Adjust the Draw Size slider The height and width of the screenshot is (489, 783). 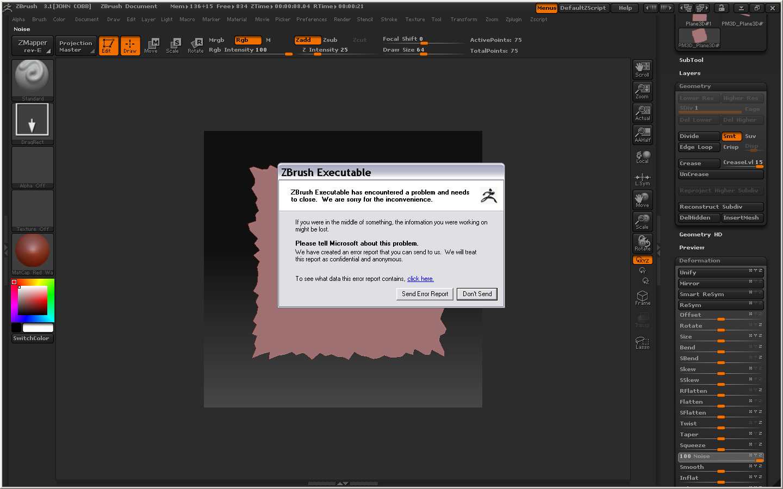tap(423, 50)
